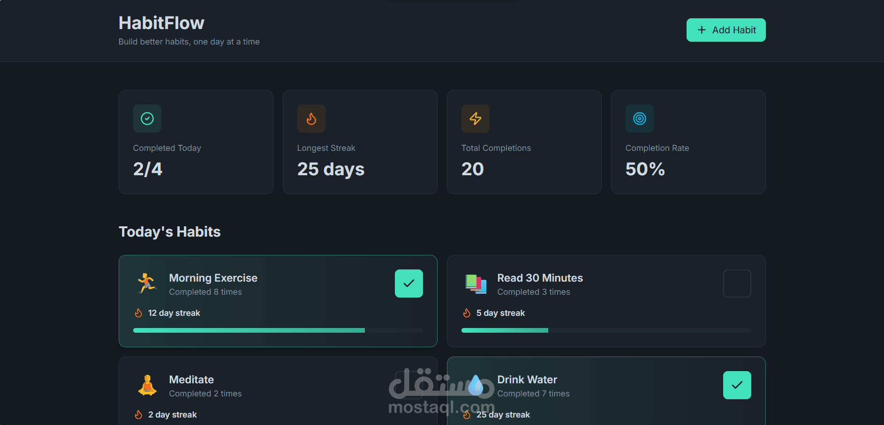The width and height of the screenshot is (884, 425).
Task: Click the Total Completions lightning icon
Action: pyautogui.click(x=475, y=119)
